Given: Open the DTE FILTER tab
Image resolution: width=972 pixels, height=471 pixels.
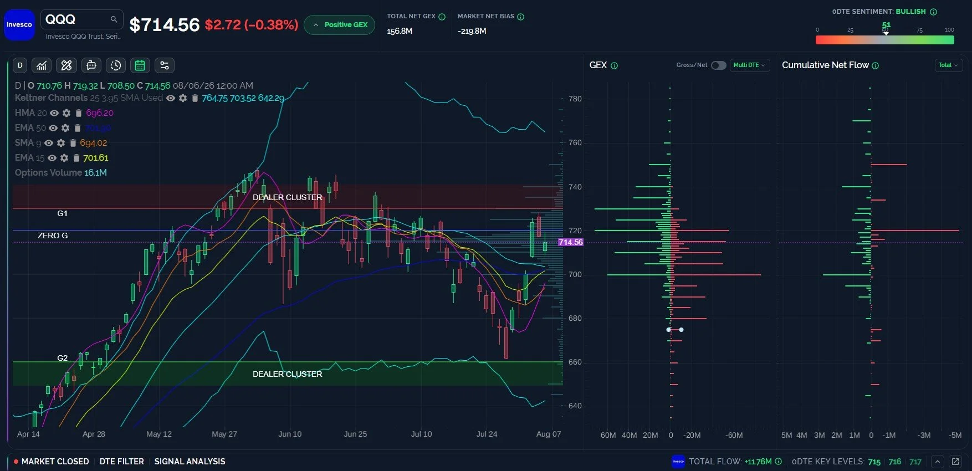Looking at the screenshot, I should [122, 462].
